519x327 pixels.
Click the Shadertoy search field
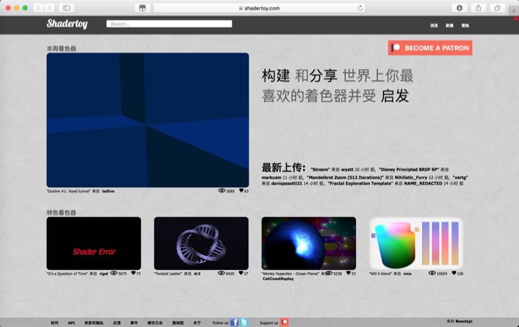coord(169,24)
